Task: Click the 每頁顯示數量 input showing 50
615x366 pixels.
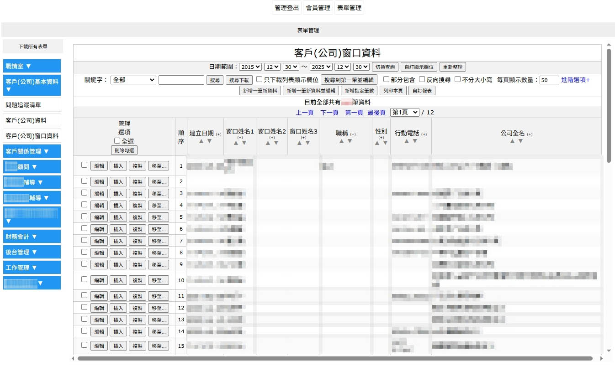Action: coord(549,80)
